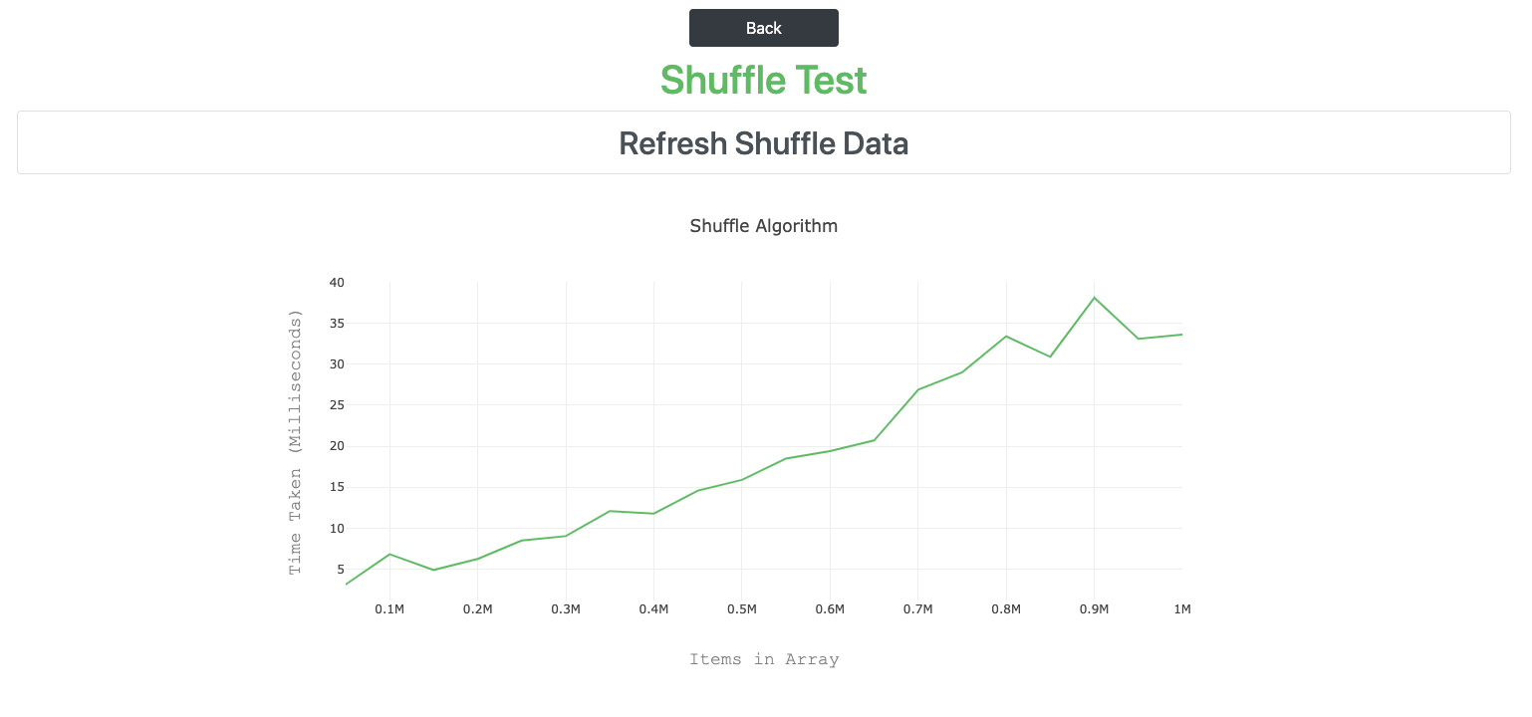The height and width of the screenshot is (717, 1532).
Task: Click the 40 y-axis tick label
Action: click(337, 283)
